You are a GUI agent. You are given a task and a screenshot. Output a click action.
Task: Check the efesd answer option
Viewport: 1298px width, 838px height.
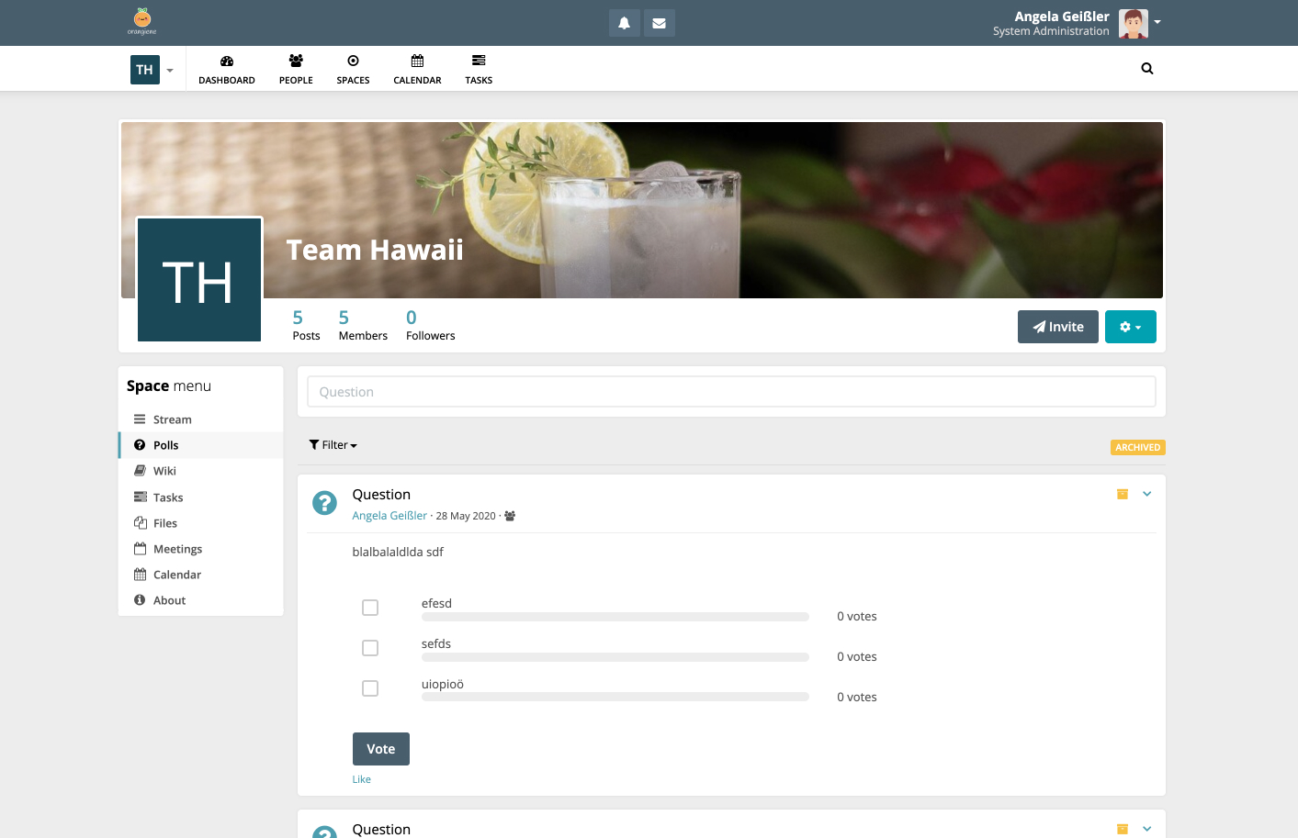[x=370, y=608]
